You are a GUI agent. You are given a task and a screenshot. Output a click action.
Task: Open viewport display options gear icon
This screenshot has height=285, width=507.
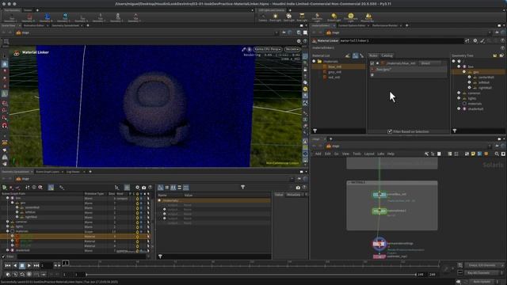(x=299, y=41)
